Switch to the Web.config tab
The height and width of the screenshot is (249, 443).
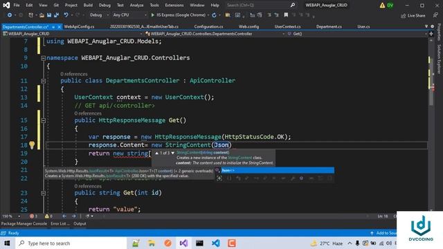pos(248,26)
